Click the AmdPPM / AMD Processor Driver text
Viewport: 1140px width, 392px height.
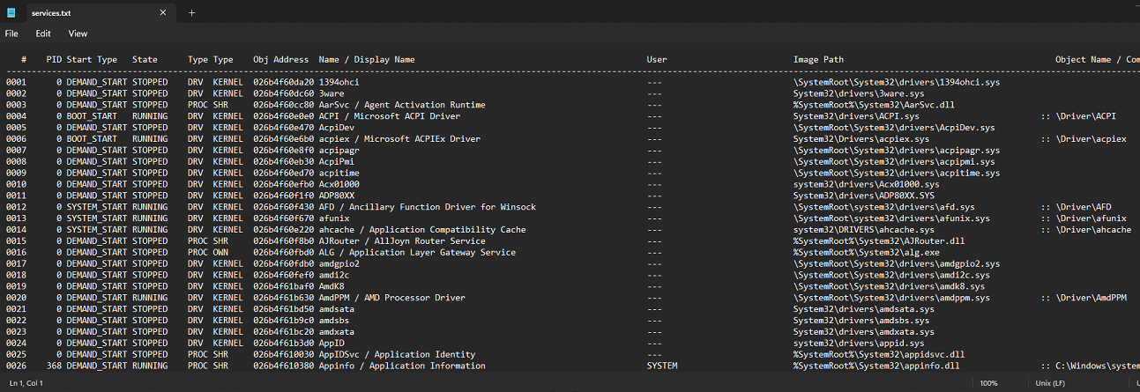391,298
